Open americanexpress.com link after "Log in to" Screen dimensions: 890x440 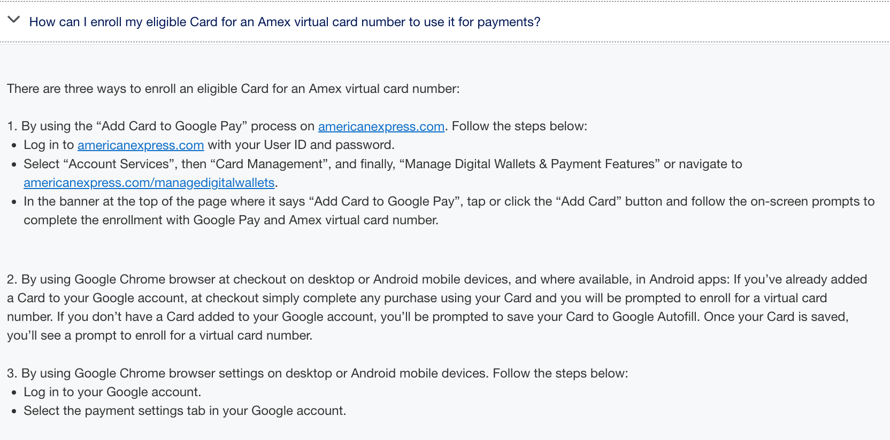point(141,145)
